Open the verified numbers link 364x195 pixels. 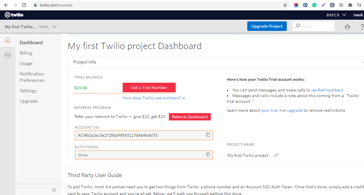click(x=327, y=90)
